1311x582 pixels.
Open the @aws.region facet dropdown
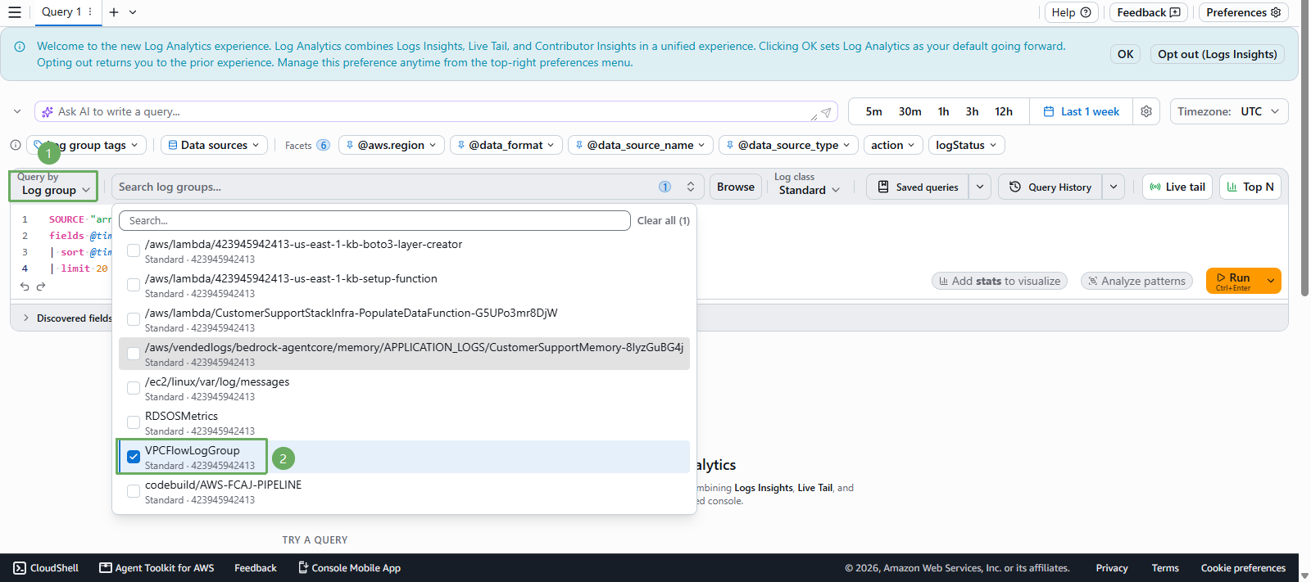point(392,145)
